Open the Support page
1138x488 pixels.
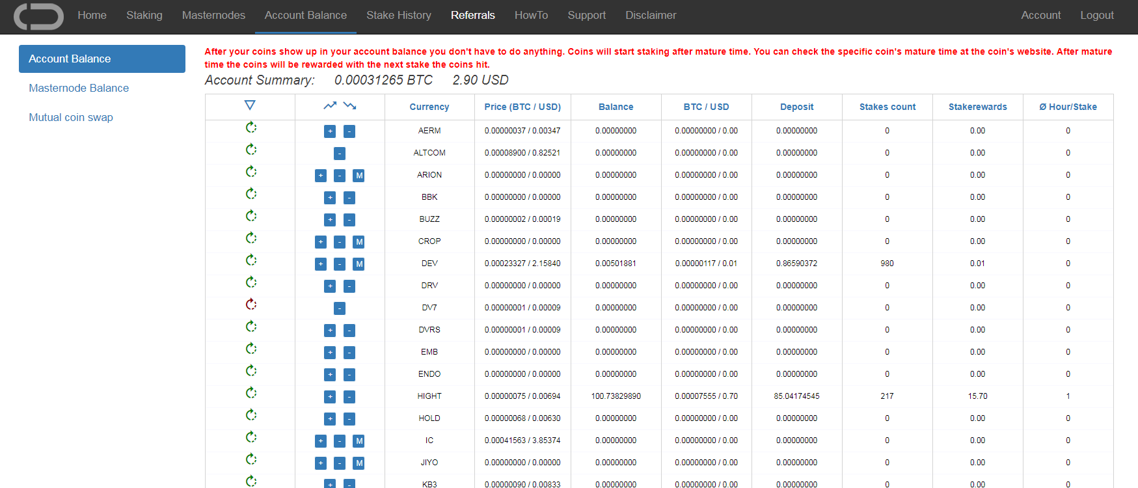coord(586,16)
